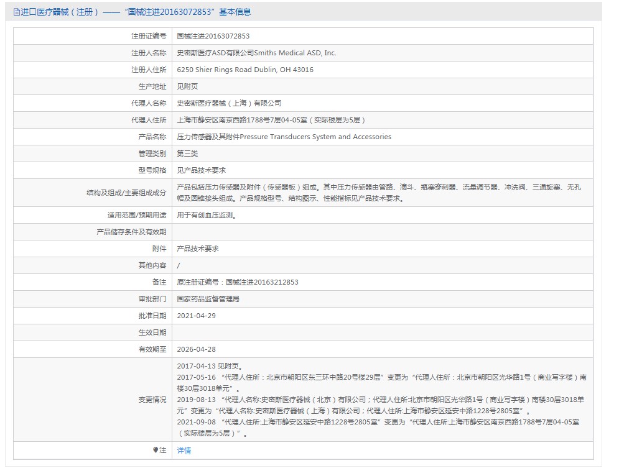The height and width of the screenshot is (476, 619).
Task: Select intended use 用于有创血压监测。
Action: pyautogui.click(x=207, y=215)
